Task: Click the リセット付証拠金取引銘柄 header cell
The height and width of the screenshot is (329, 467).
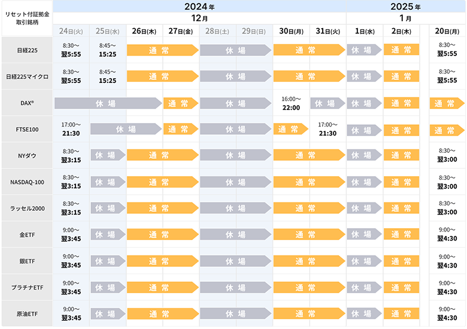Action: [26, 17]
